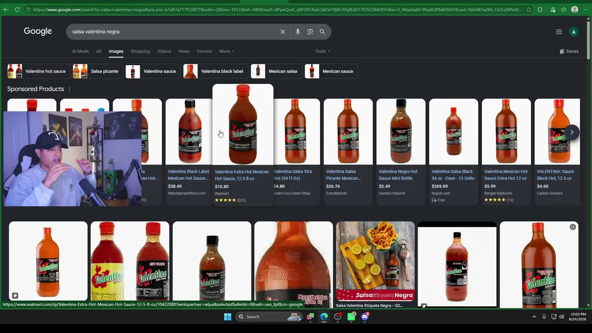Open the Tools dropdown
The height and width of the screenshot is (333, 592).
click(323, 51)
